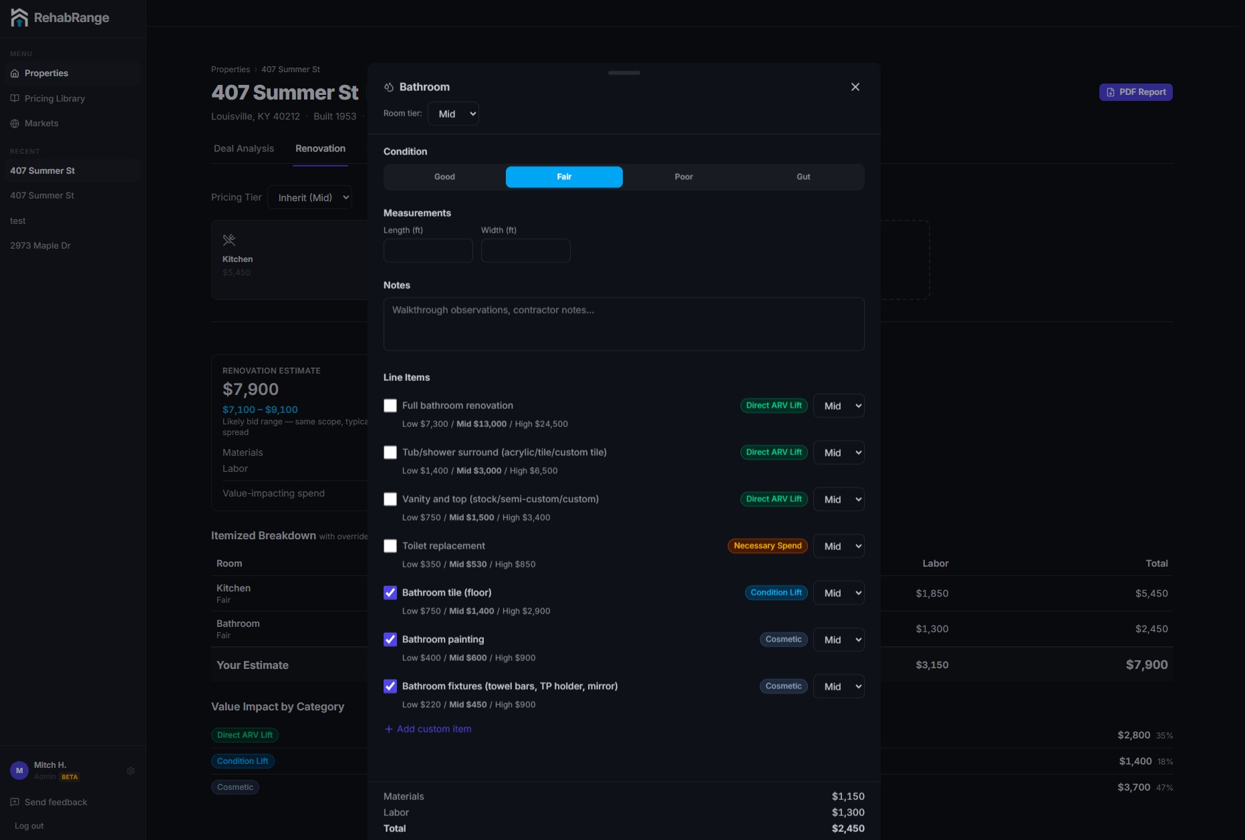Click the Condition Lift category badge under Value Impact
1245x840 pixels.
243,761
